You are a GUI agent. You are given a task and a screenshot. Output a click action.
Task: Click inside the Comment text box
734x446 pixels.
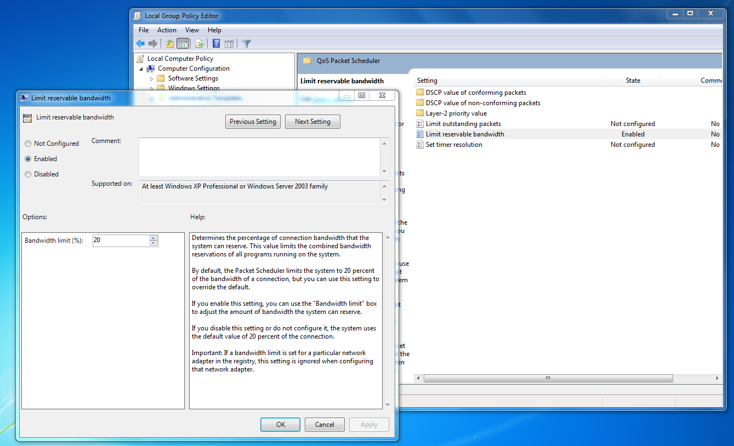pos(260,157)
